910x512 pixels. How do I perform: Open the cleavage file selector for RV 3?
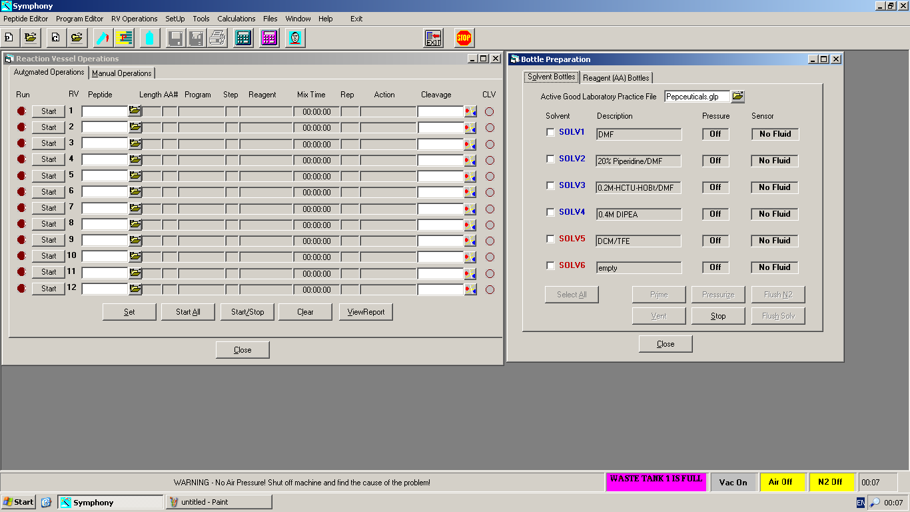(471, 143)
